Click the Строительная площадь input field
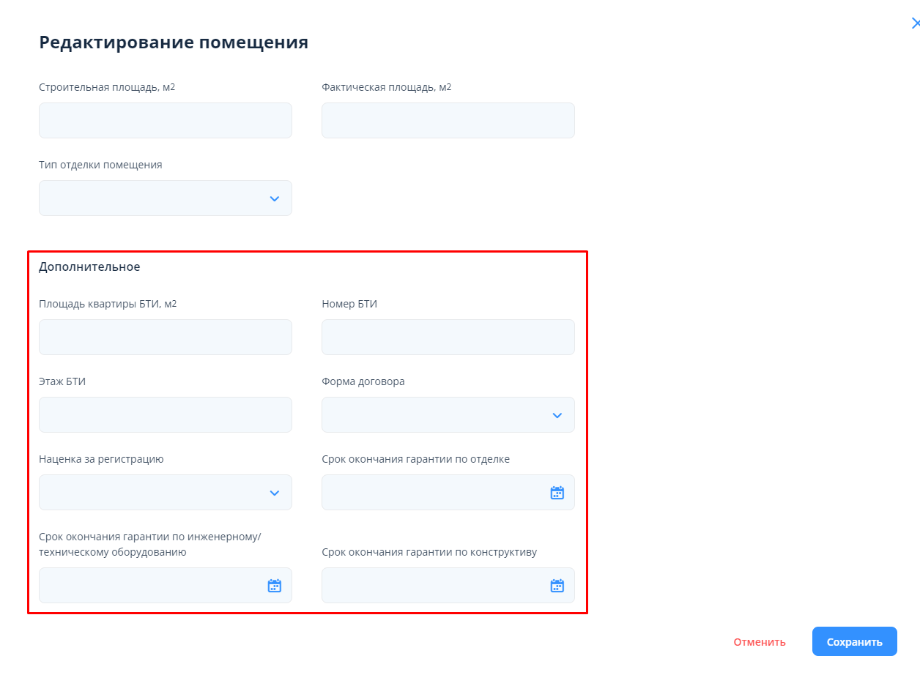This screenshot has height=675, width=920. pos(165,121)
